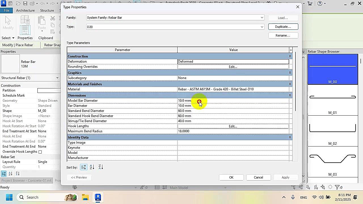Click the Paste clipboard icon
Screen dimensions: 363x204
click(x=42, y=20)
